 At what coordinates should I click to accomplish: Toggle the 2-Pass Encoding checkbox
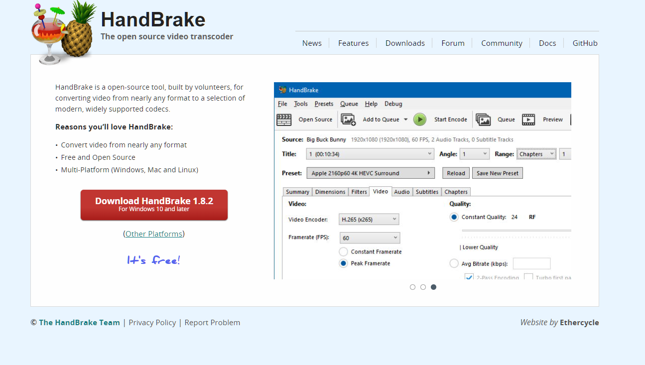[469, 277]
